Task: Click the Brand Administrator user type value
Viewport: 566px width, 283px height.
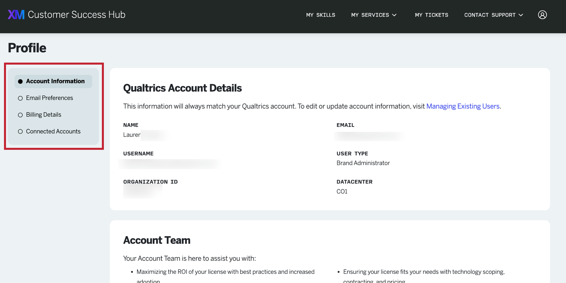Action: coord(363,163)
